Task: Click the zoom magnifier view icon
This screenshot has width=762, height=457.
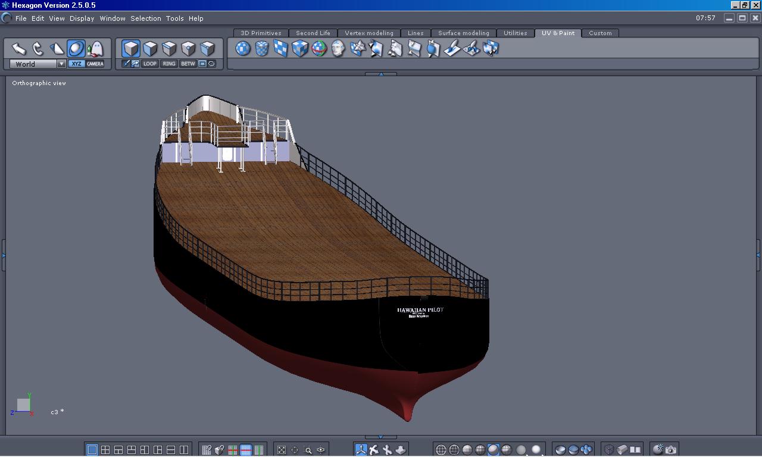Action: click(308, 450)
